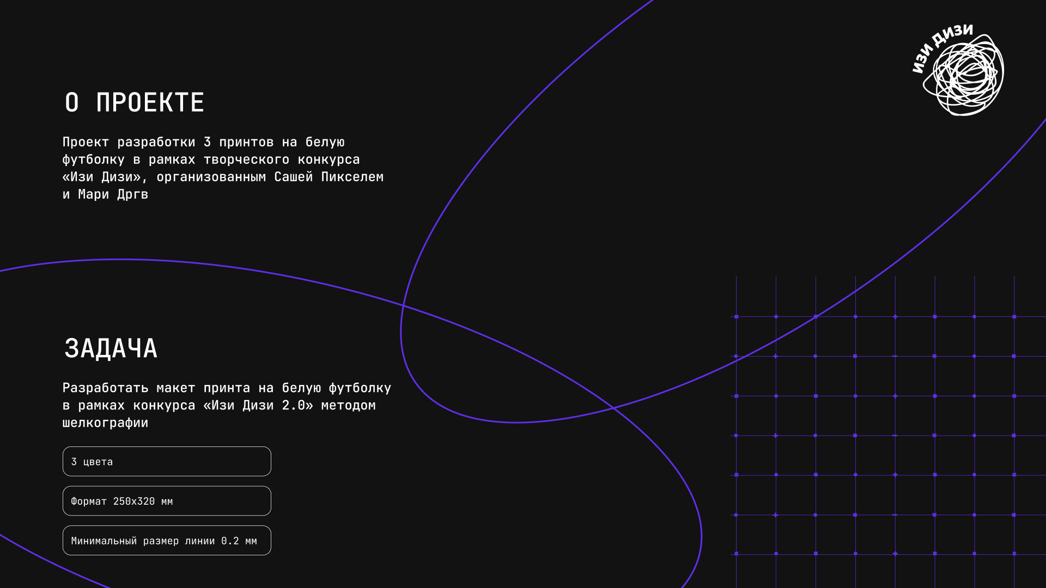The image size is (1046, 588).
Task: Click the name «Сашей Пикселем» in the description
Action: coord(329,177)
